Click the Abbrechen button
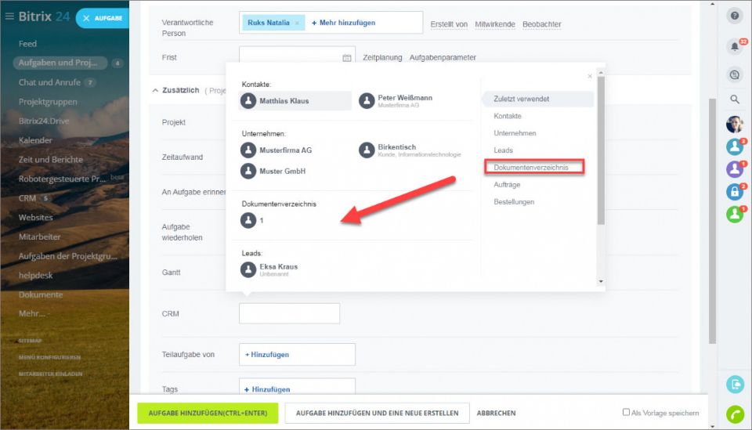Viewport: 752px width, 430px height. (x=496, y=413)
